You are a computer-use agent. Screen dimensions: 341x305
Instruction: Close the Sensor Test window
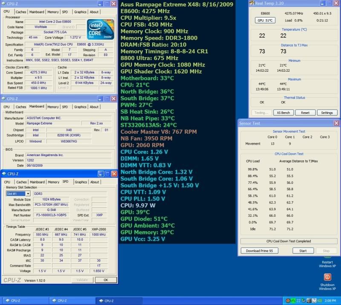point(336,123)
